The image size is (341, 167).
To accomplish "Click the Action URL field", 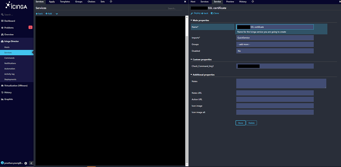I will [275, 99].
